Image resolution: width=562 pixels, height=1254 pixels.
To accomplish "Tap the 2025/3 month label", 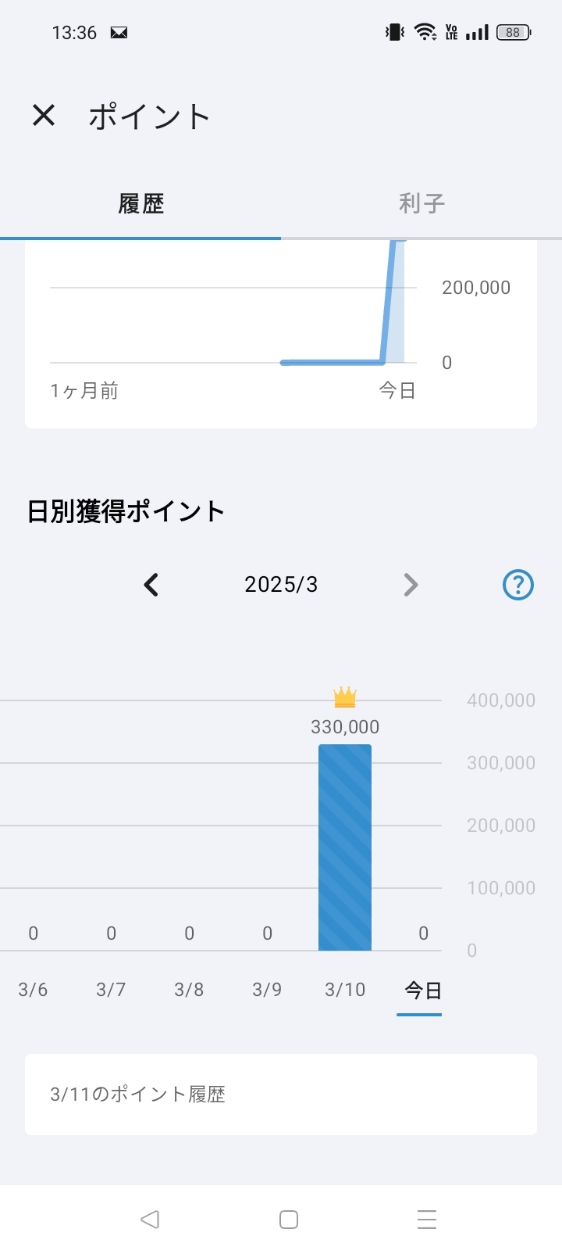I will point(281,585).
